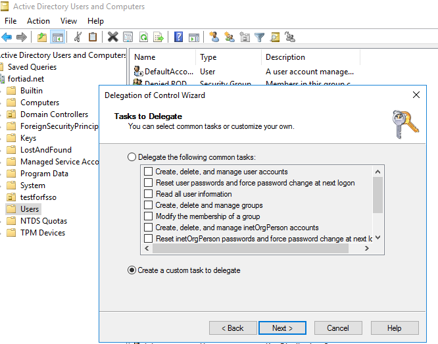The height and width of the screenshot is (344, 438).
Task: Tick 'Modify the membership of a group'
Action: 149,217
